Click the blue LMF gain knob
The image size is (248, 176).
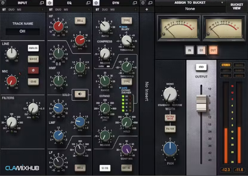point(58,108)
